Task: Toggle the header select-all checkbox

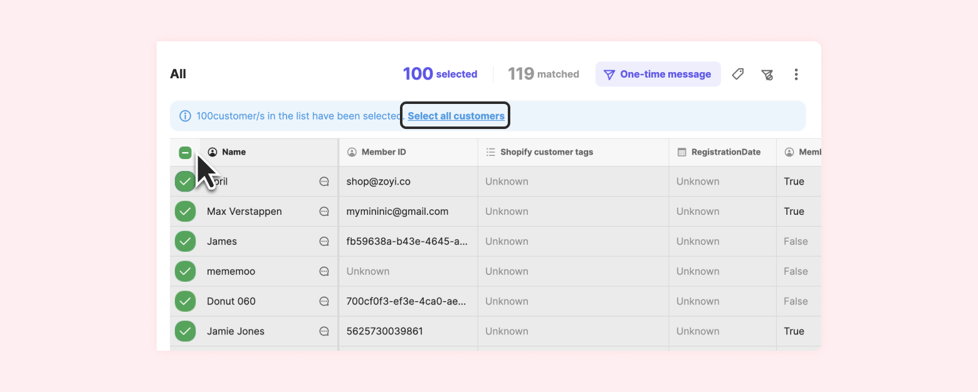Action: (185, 152)
